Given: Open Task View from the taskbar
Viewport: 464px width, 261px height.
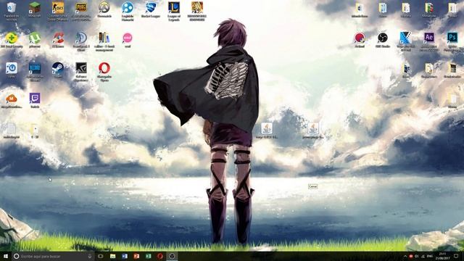Looking at the screenshot, I should [100, 256].
